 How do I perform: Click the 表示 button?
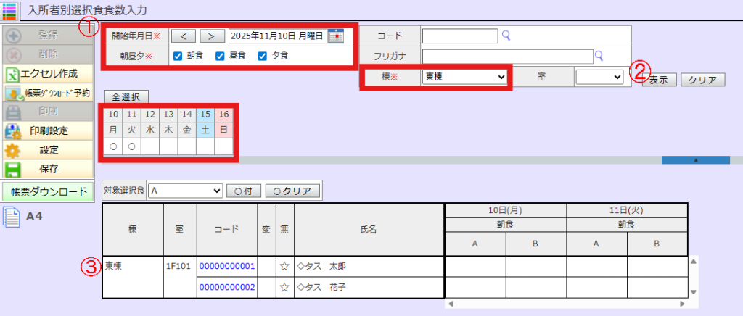pos(659,80)
